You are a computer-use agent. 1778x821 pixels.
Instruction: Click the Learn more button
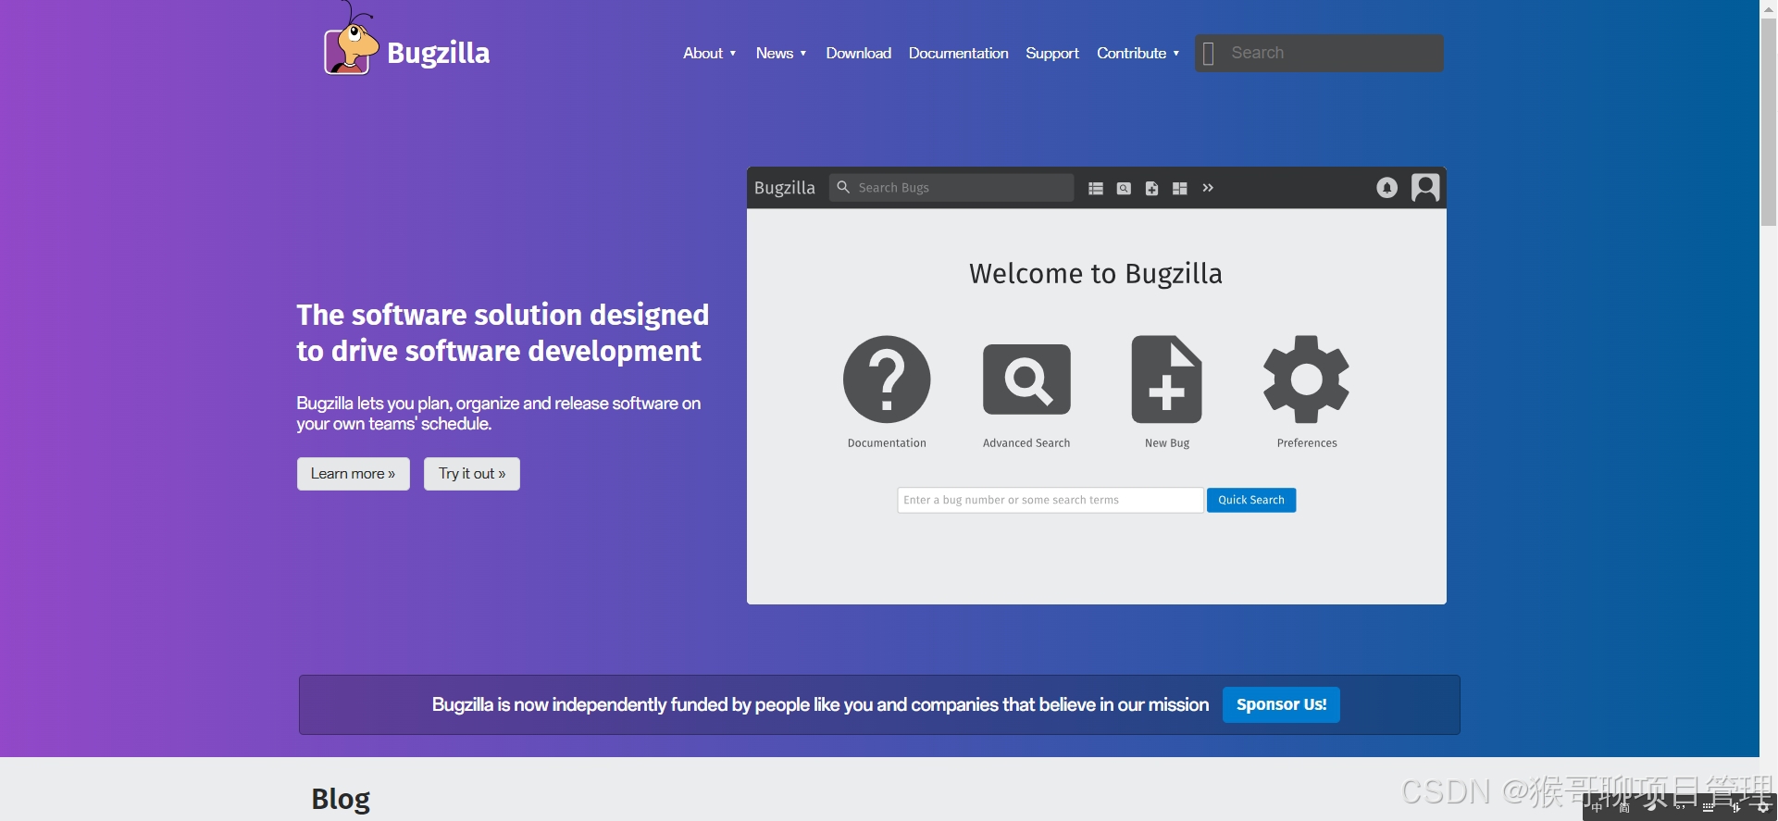[x=354, y=474]
